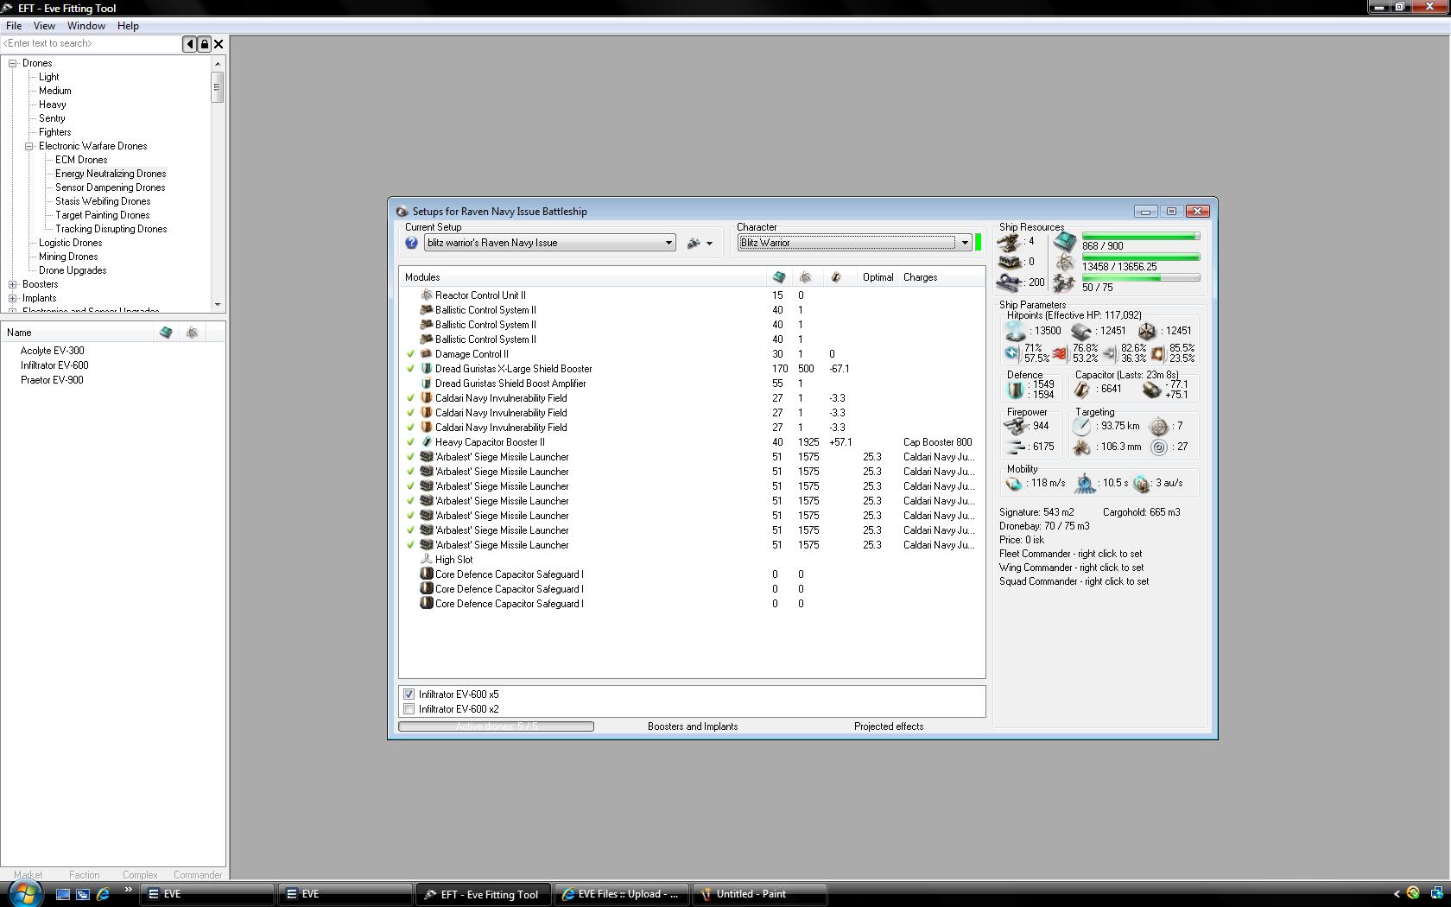Click the back arrow icon beside search box
The width and height of the screenshot is (1451, 907).
(190, 44)
